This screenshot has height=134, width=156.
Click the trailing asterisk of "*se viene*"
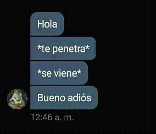79,72
